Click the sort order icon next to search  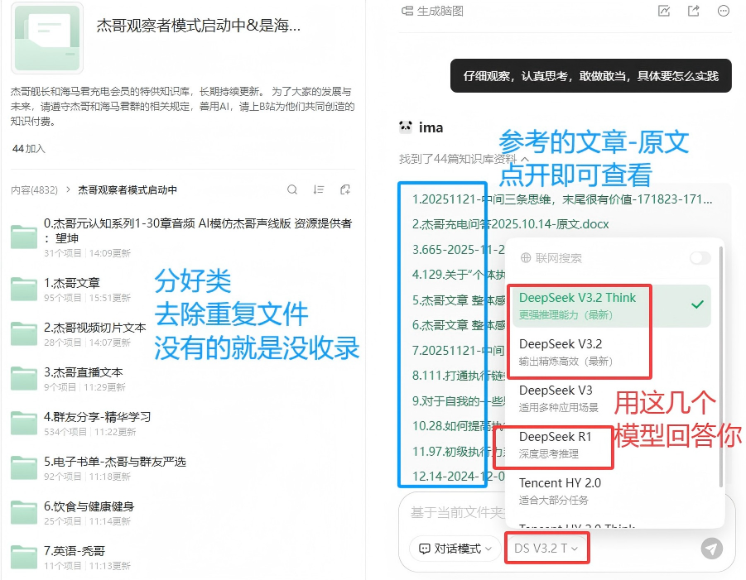coord(319,189)
